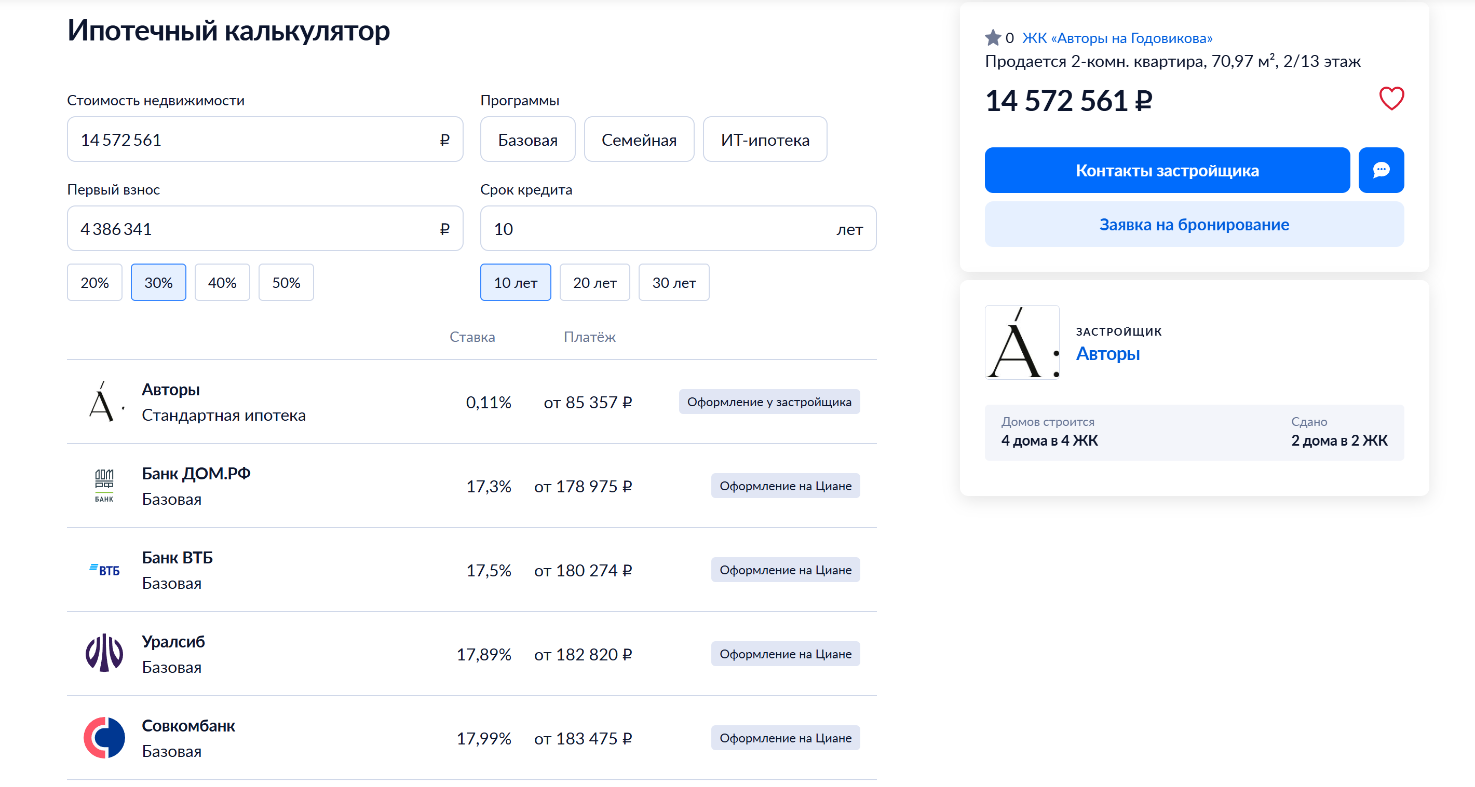Click the 4 дома в 4 ЖК value

[x=1050, y=440]
